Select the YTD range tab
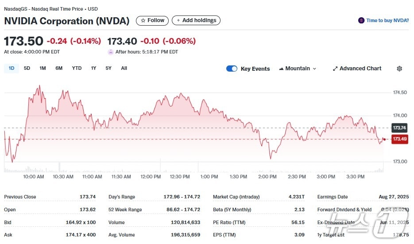This screenshot has width=414, height=244. click(x=77, y=68)
